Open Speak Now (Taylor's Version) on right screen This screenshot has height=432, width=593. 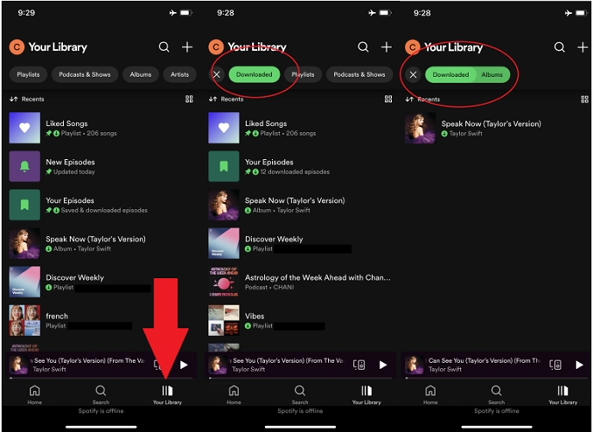click(497, 128)
